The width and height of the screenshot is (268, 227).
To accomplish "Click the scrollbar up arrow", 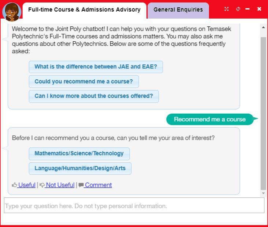I will [264, 27].
